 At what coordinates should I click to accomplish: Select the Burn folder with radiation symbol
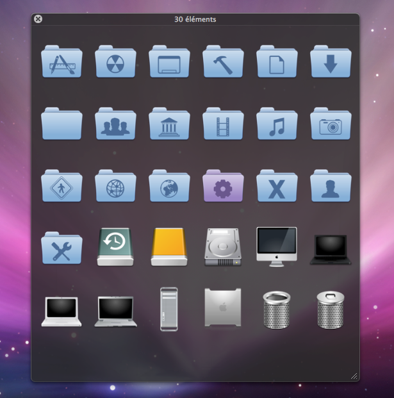[x=115, y=62]
